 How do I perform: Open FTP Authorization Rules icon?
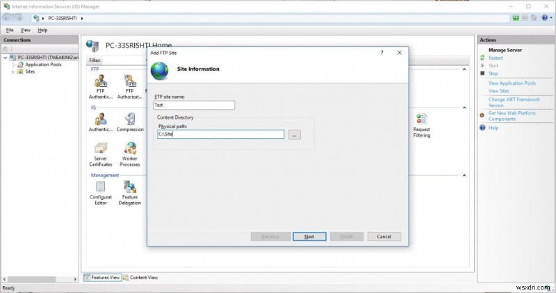pyautogui.click(x=130, y=87)
